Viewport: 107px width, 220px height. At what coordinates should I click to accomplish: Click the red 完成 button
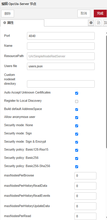coord(100,14)
